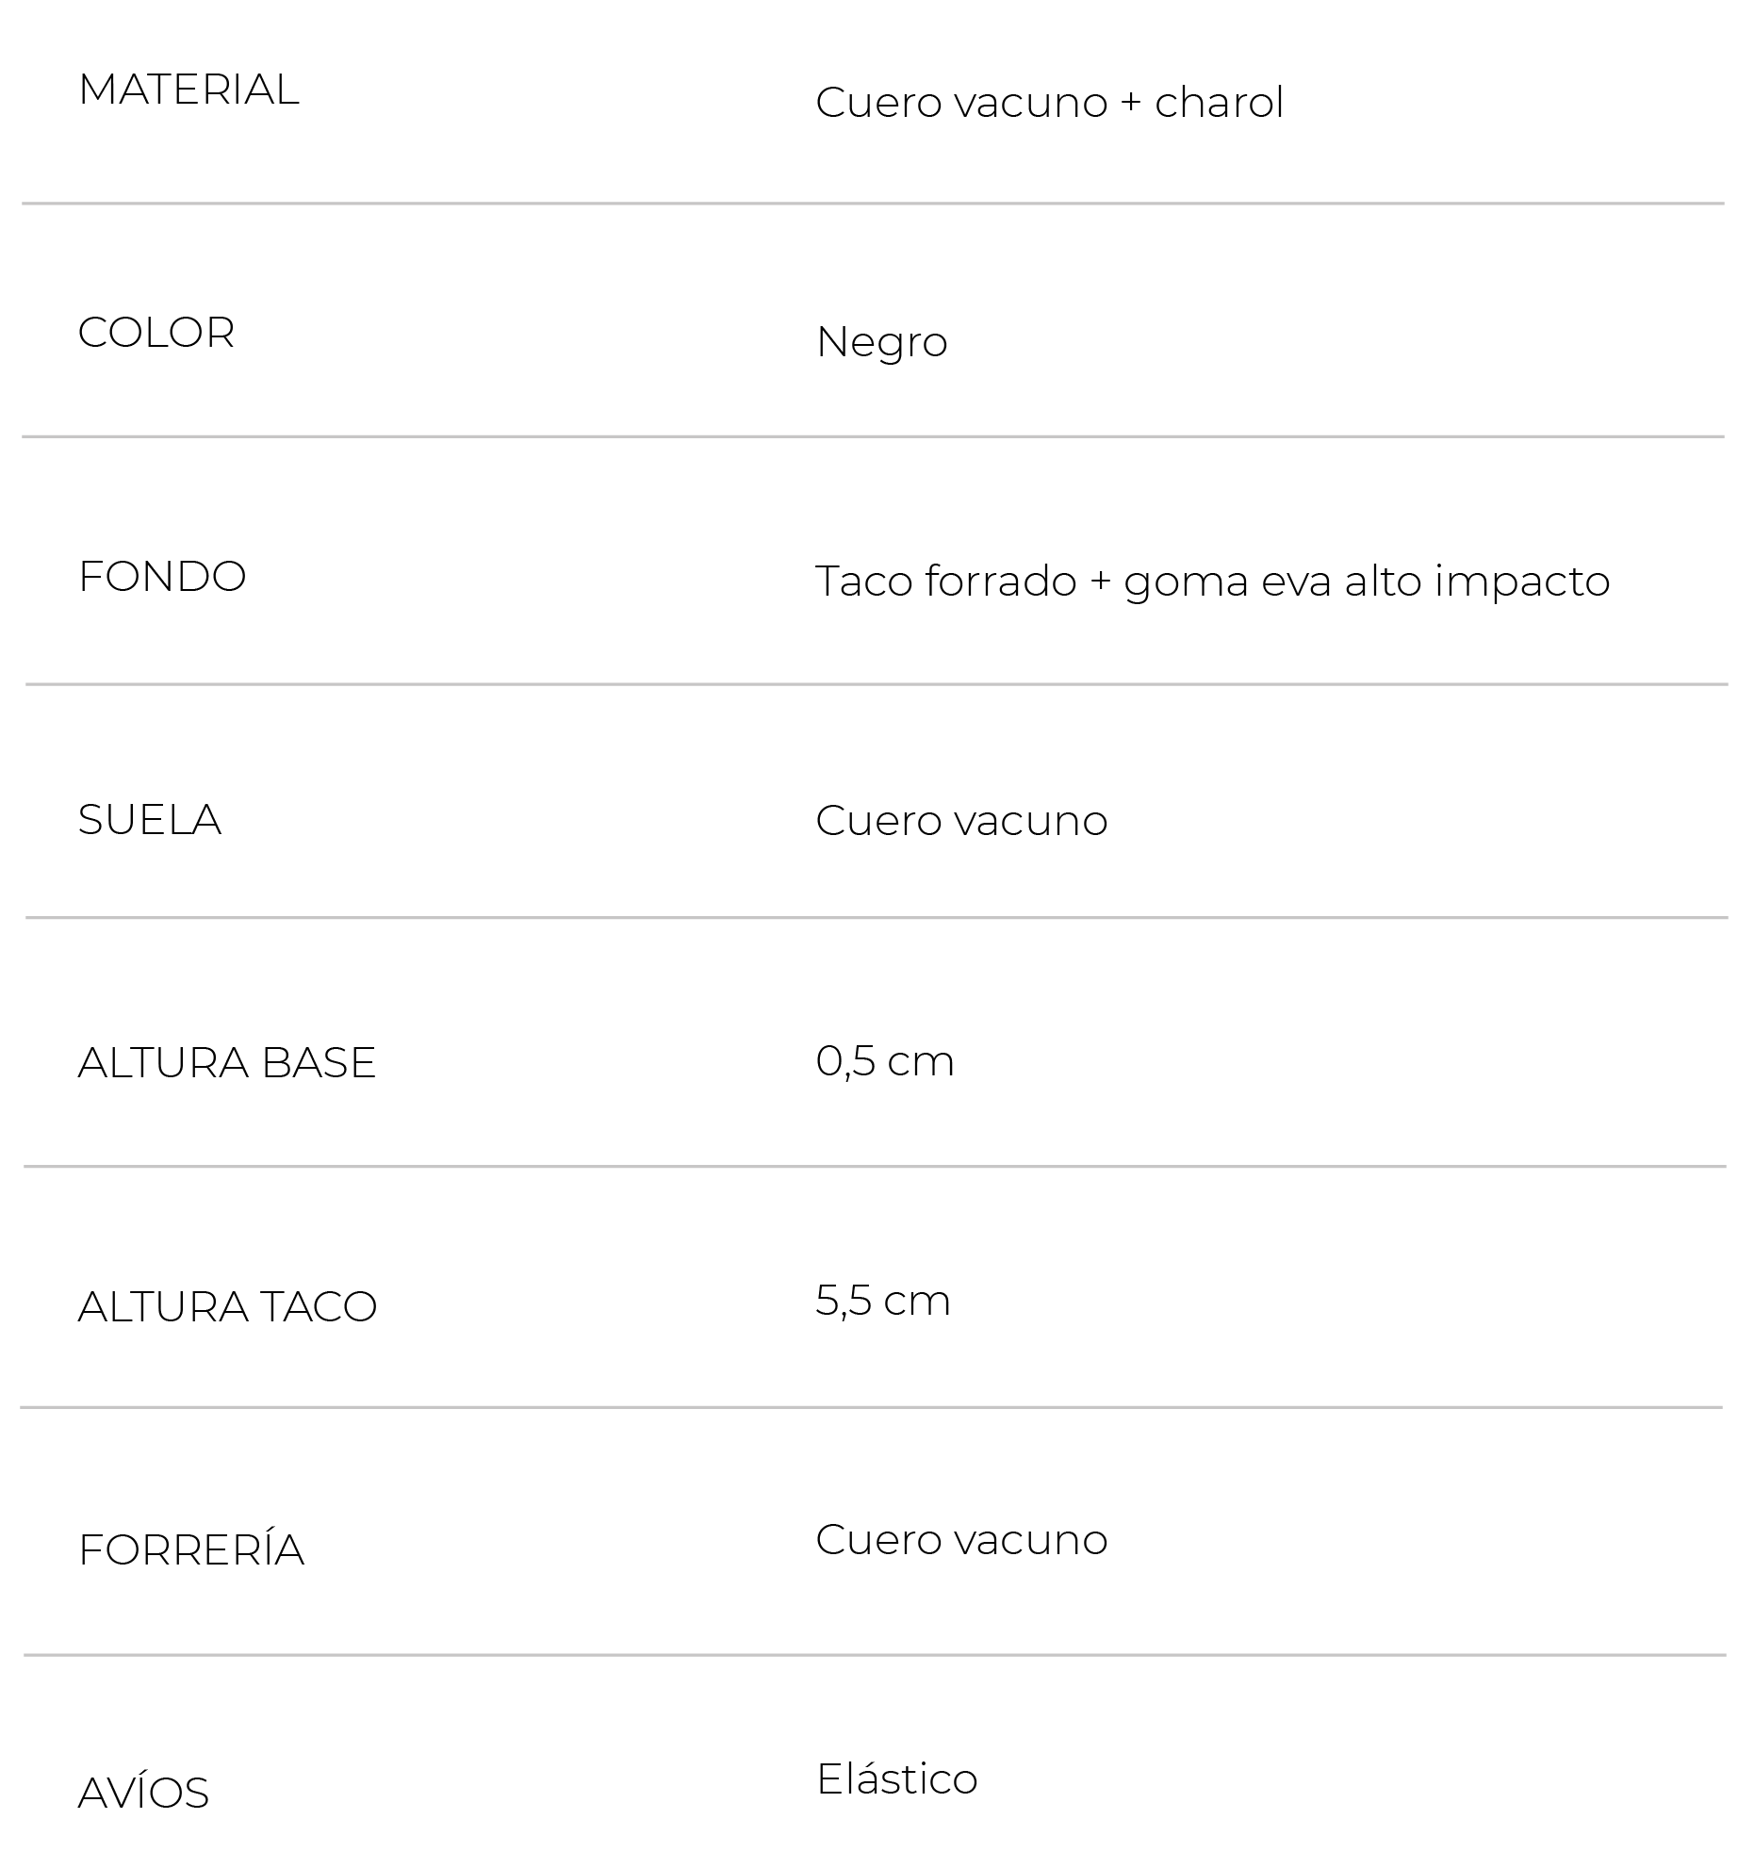
Task: Click the divider line below MATERIAL row
Action: coord(874,204)
